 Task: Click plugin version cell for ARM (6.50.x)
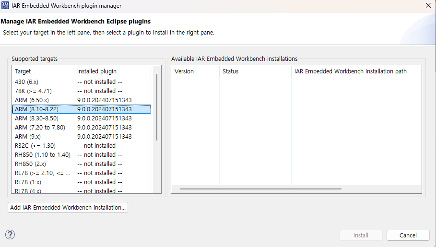click(x=105, y=100)
